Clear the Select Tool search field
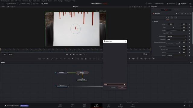The image size is (193, 108). coord(125,84)
